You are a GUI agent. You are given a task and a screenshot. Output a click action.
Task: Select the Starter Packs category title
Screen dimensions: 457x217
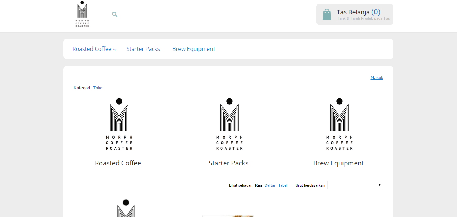coord(228,163)
